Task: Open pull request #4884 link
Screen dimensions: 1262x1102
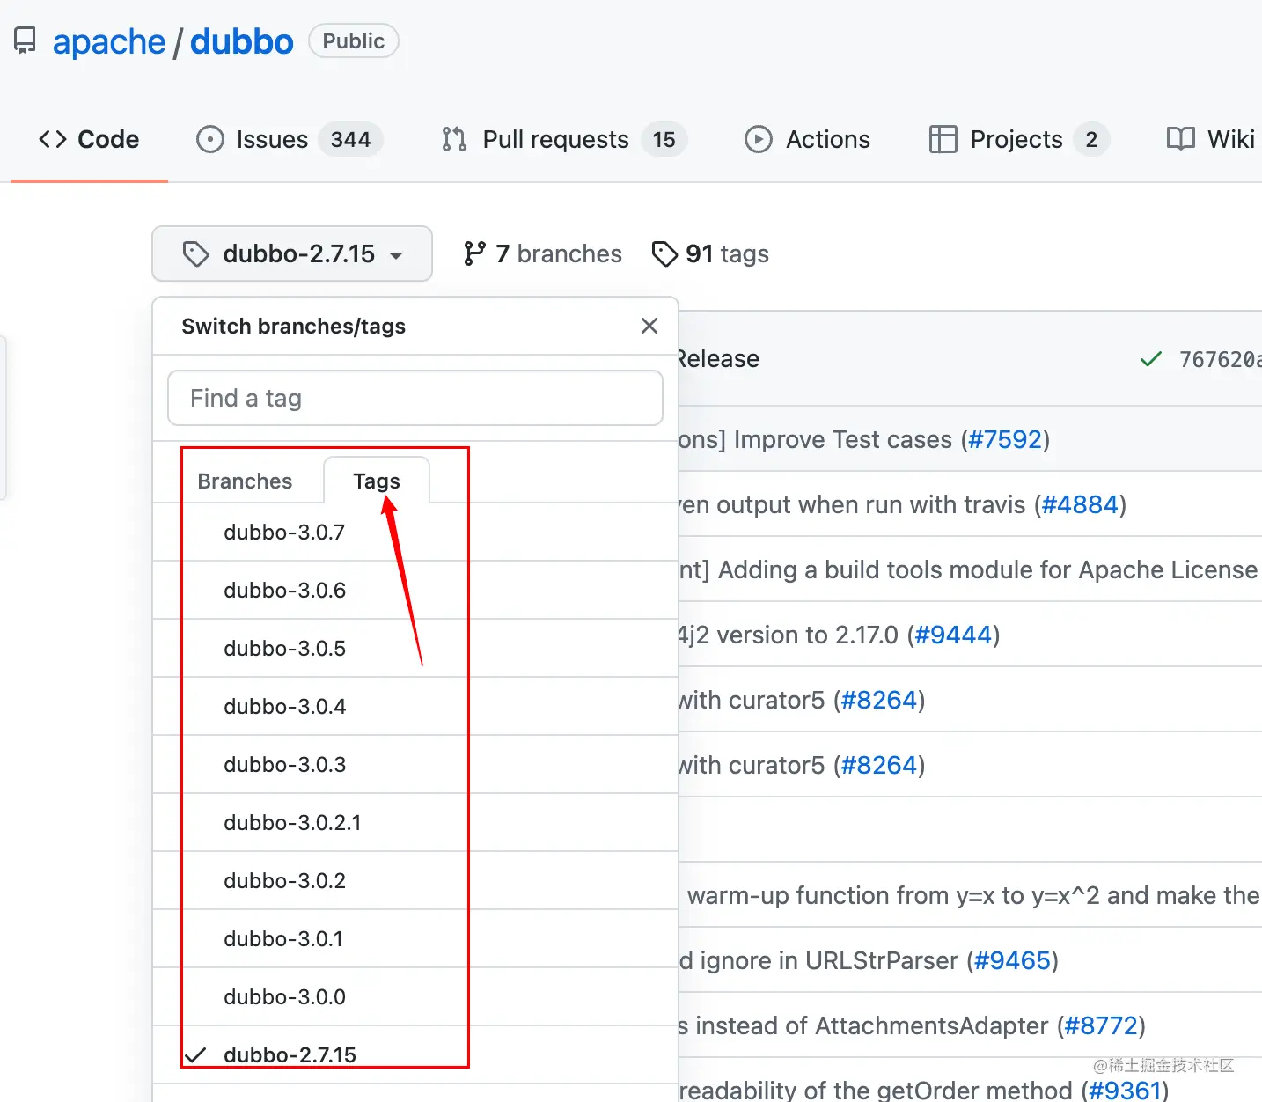Action: click(1080, 504)
